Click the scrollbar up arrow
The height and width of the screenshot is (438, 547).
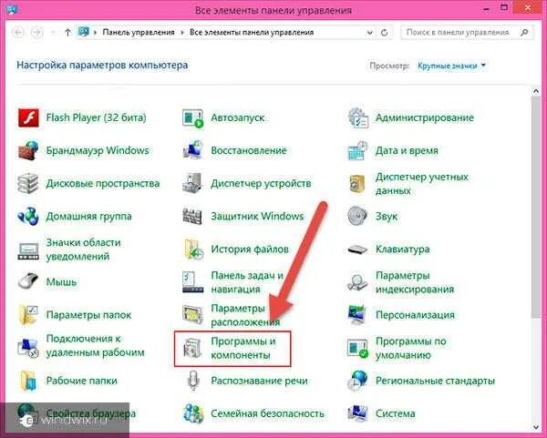click(x=536, y=90)
